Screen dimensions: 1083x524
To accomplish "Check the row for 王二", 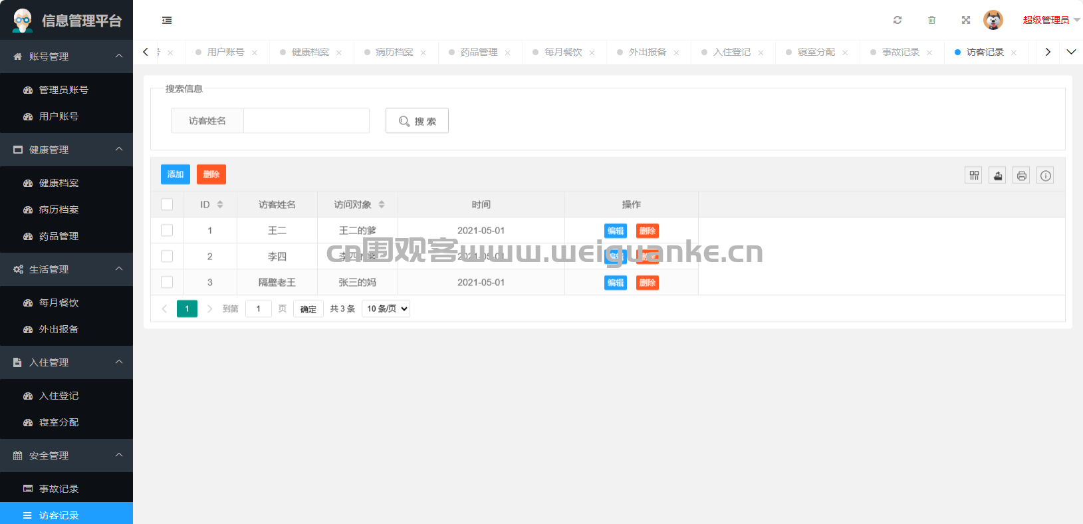I will coord(167,230).
